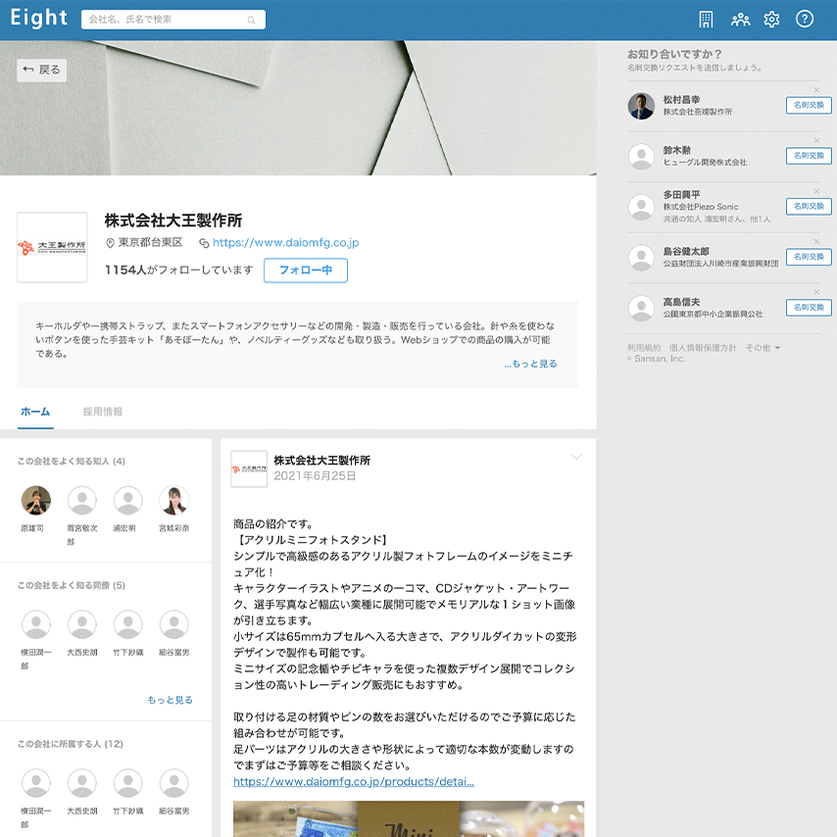
Task: Click the 1154人がフォローしています follower count
Action: 178,271
